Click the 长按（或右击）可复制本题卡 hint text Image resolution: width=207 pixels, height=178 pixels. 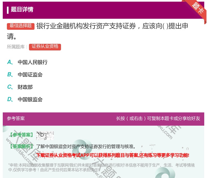(x=158, y=118)
